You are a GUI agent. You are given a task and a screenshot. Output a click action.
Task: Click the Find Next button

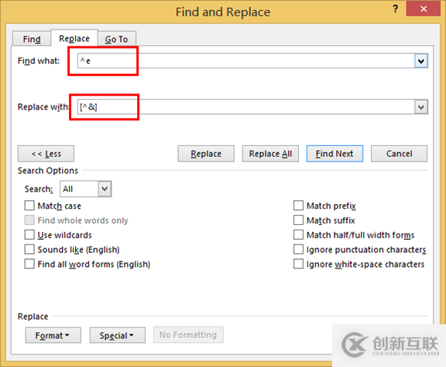[334, 154]
